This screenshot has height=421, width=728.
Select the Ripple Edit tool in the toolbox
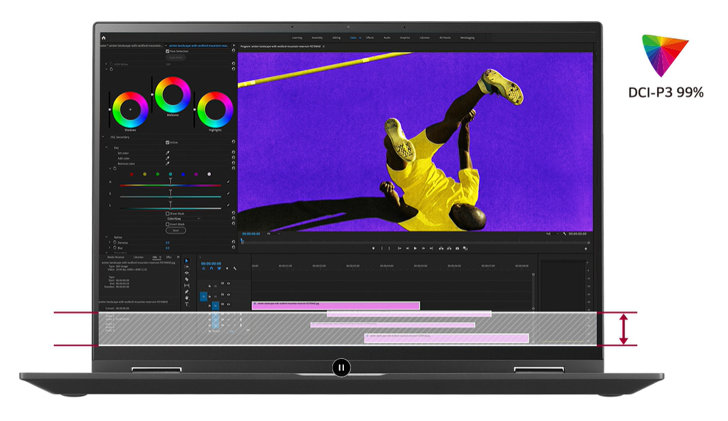pyautogui.click(x=187, y=273)
